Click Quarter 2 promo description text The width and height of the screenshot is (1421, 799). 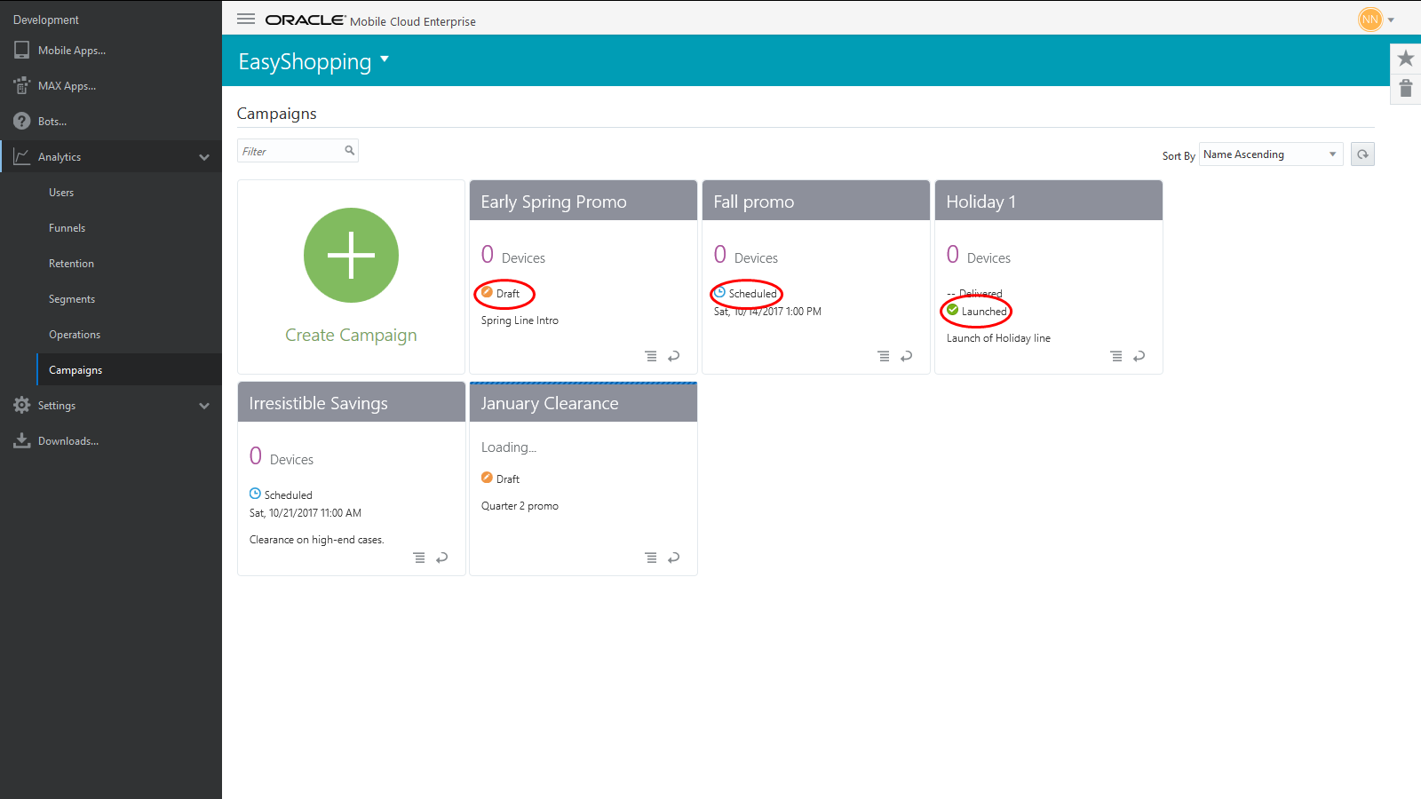520,506
